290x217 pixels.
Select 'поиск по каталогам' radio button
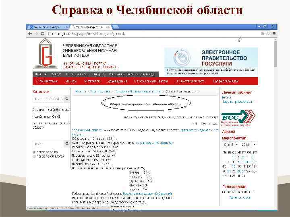(x=34, y=156)
